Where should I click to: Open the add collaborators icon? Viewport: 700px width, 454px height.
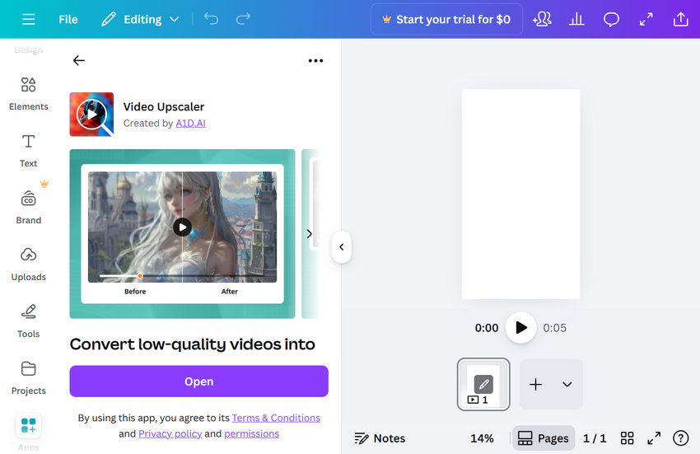point(542,19)
